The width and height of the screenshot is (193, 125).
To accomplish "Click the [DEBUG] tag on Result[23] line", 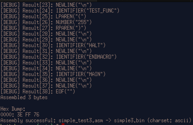I will (x=11, y=5).
